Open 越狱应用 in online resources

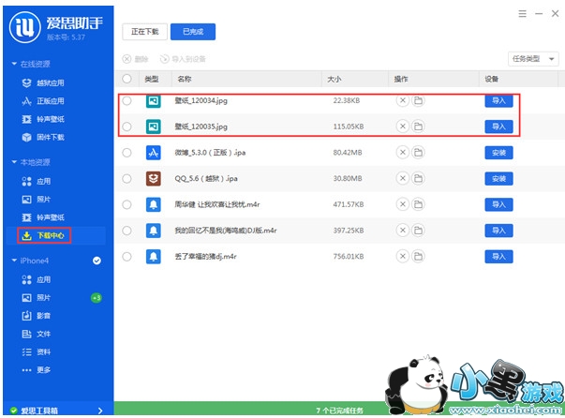pos(43,82)
